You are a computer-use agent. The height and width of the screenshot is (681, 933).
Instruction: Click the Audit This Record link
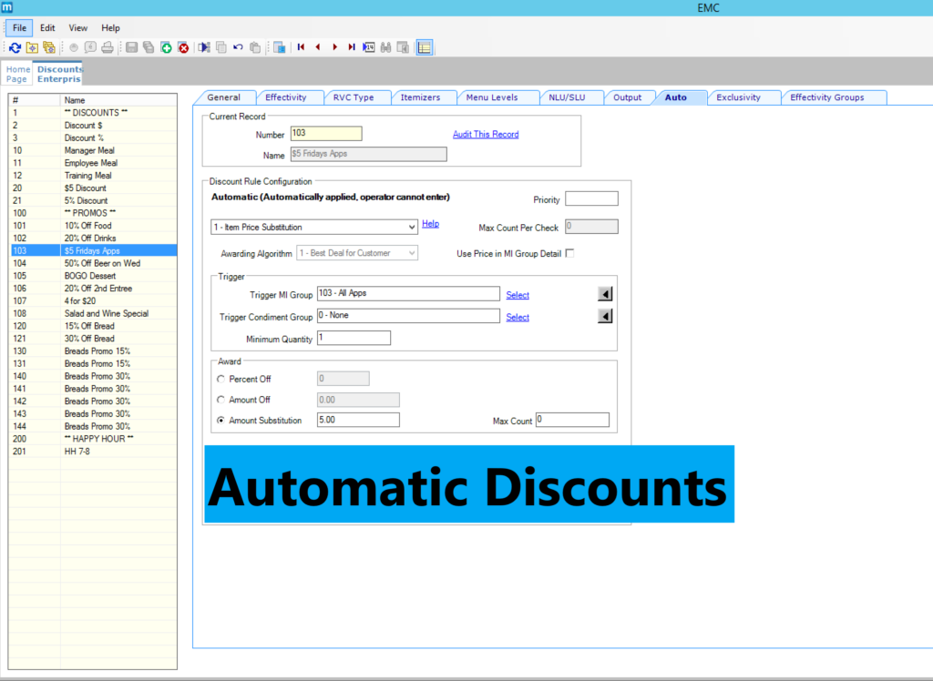pos(486,135)
